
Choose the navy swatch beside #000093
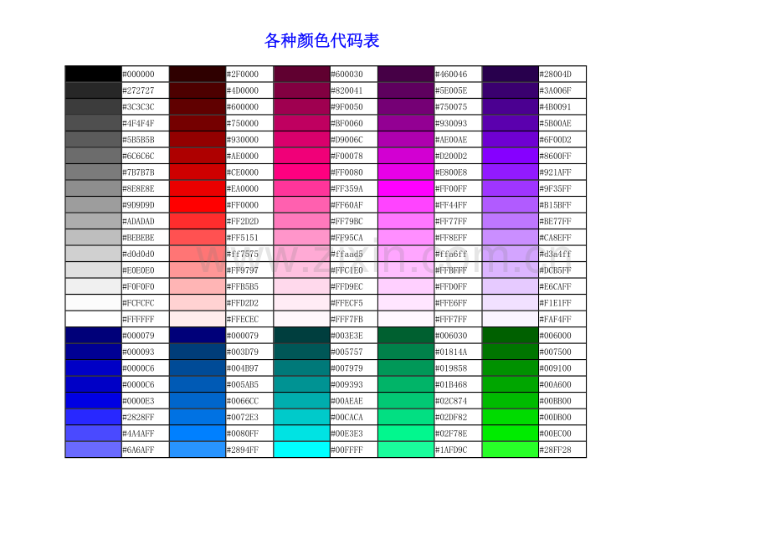pos(93,352)
